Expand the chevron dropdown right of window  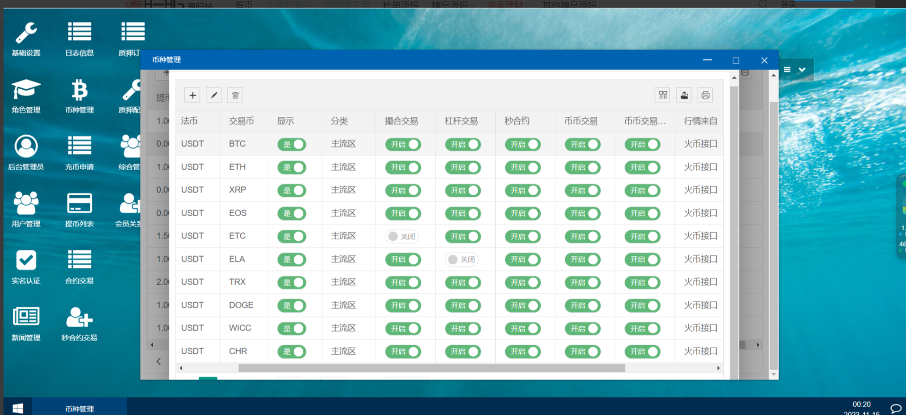point(802,70)
